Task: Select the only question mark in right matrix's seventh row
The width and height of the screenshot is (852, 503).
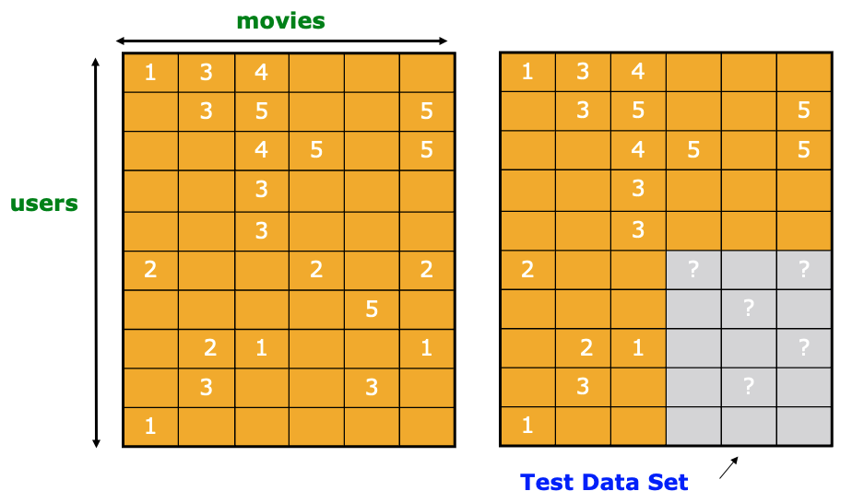Action: [x=749, y=309]
